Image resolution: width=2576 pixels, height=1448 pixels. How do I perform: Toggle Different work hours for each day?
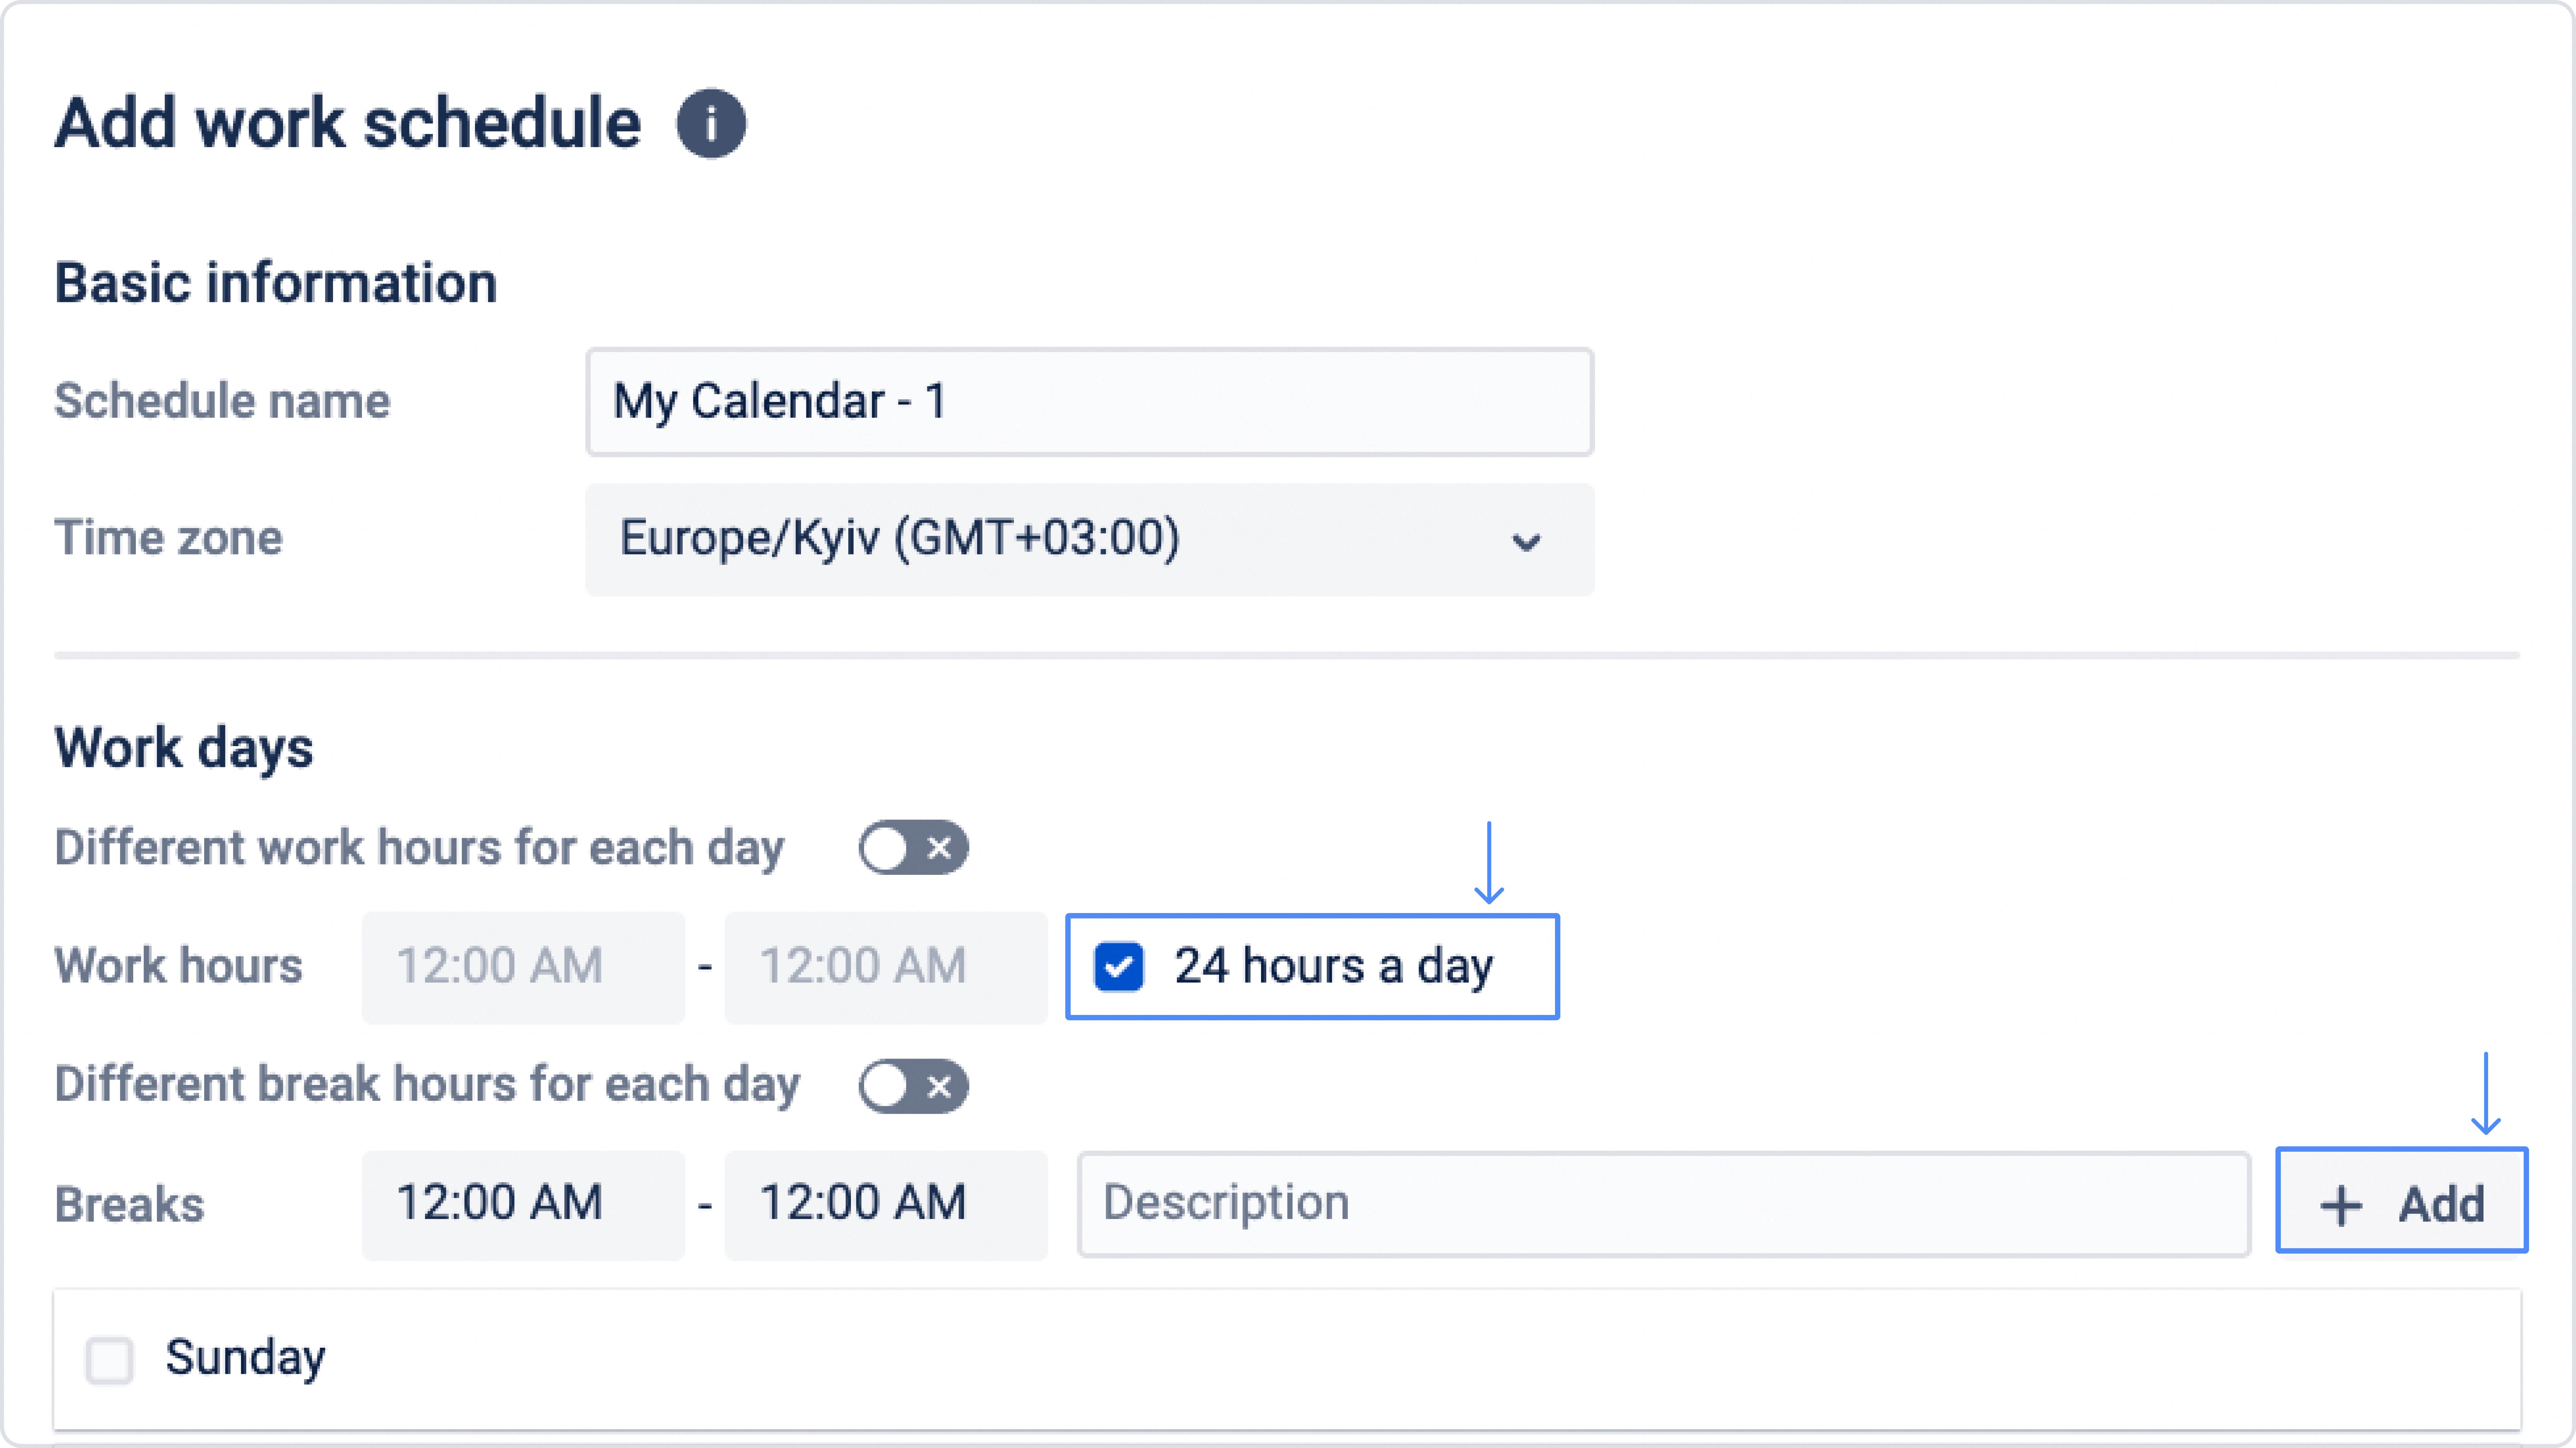pyautogui.click(x=912, y=847)
